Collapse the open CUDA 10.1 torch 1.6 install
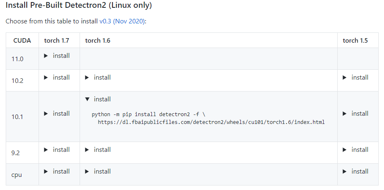This screenshot has height=190, width=384. 98,99
